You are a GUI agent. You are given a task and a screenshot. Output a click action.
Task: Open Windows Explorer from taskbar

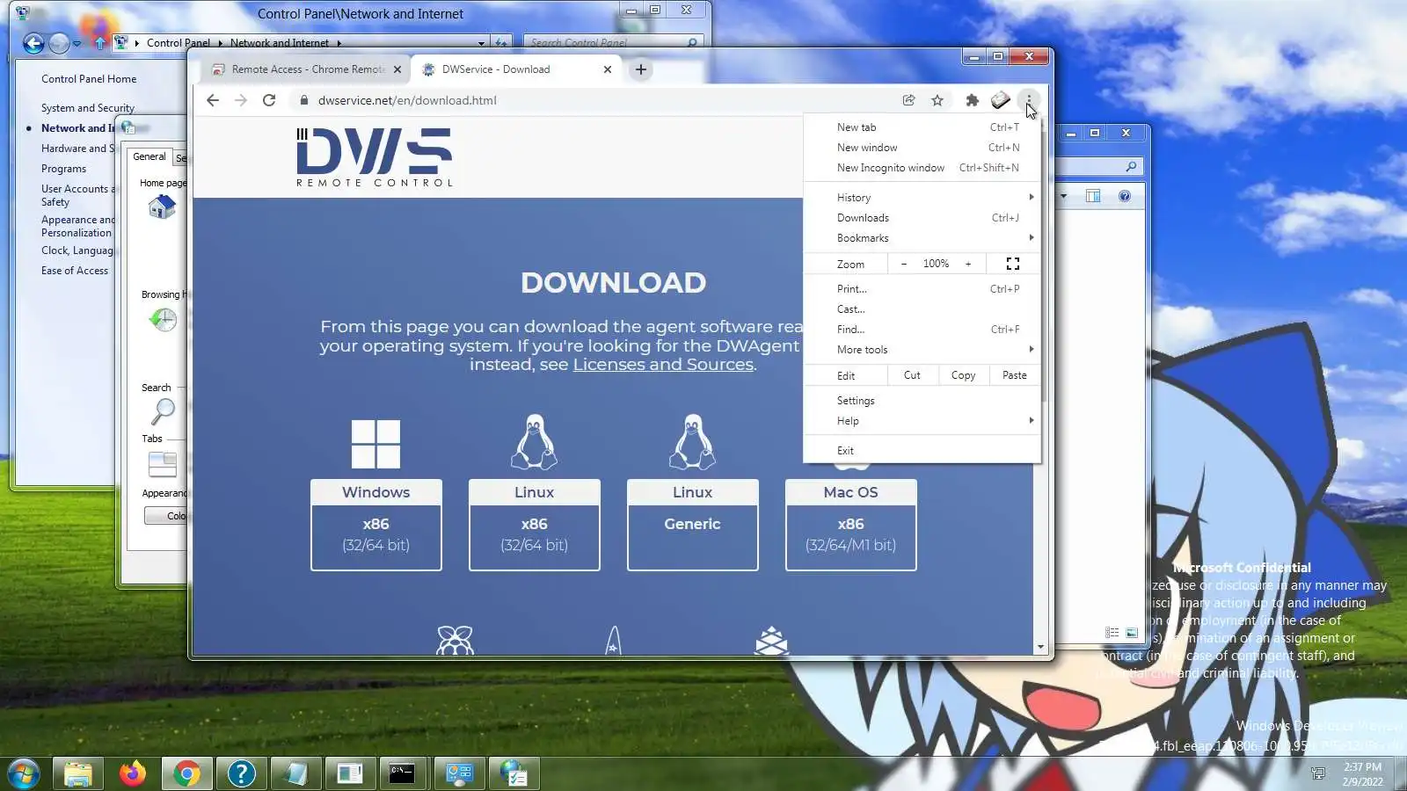(x=78, y=773)
